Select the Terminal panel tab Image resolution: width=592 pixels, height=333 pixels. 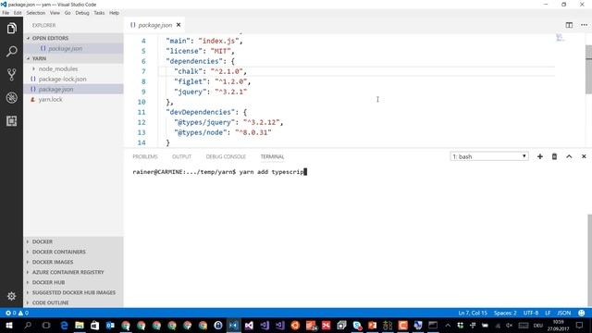[x=272, y=156]
